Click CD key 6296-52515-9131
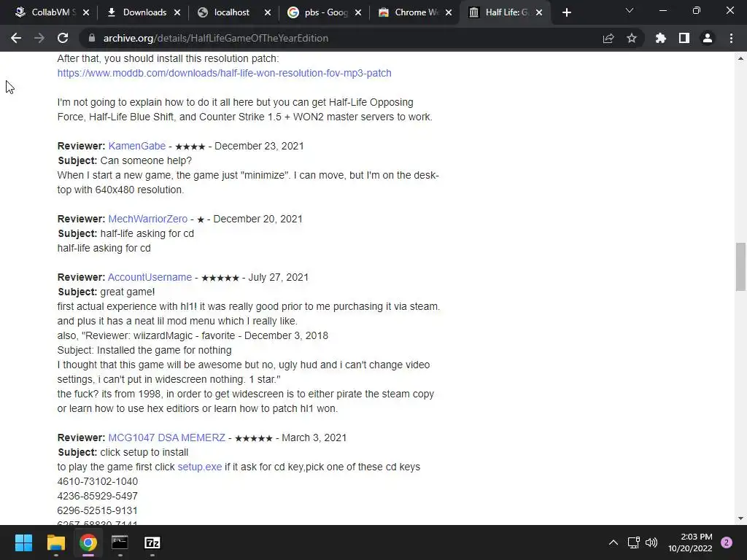Viewport: 747px width, 560px height. (x=98, y=510)
